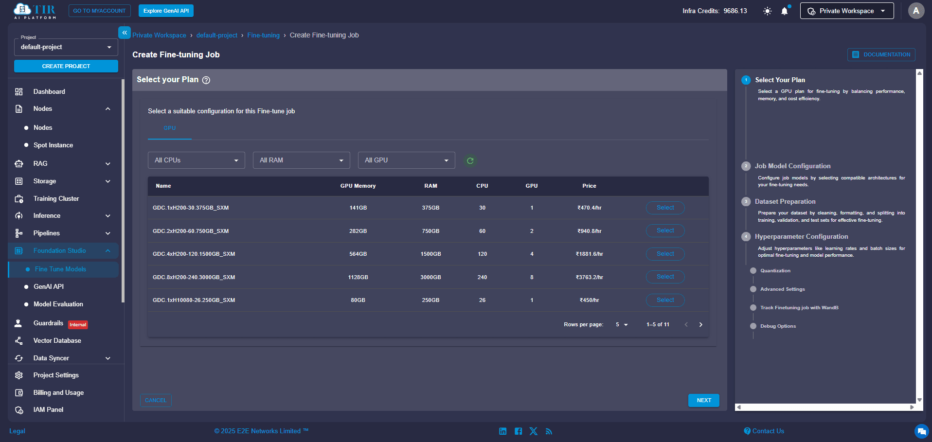Open RSS feed icon in footer

549,431
